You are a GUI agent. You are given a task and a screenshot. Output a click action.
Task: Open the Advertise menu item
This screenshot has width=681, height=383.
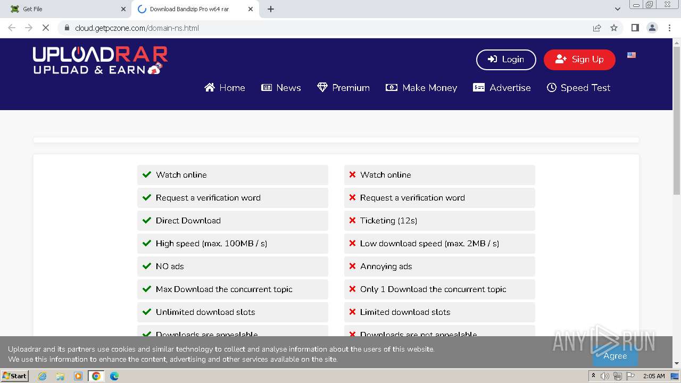point(502,88)
